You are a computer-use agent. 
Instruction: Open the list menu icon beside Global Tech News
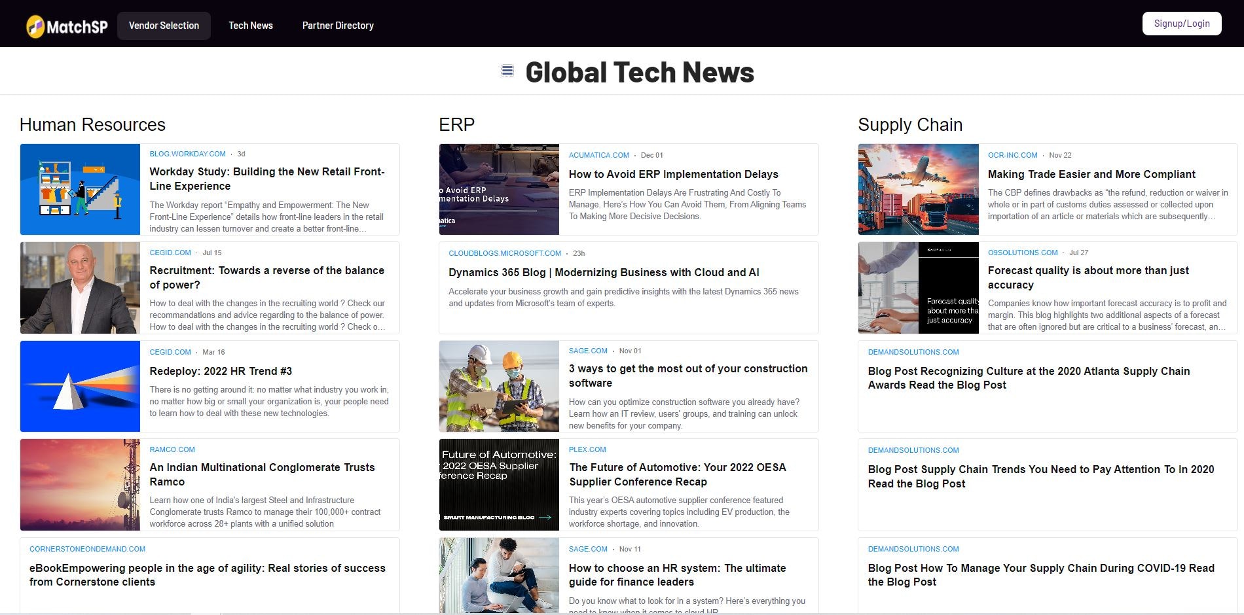click(507, 71)
